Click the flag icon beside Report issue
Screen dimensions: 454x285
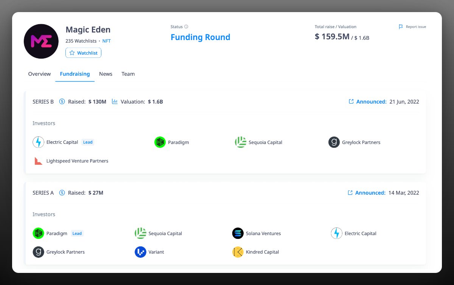point(401,27)
